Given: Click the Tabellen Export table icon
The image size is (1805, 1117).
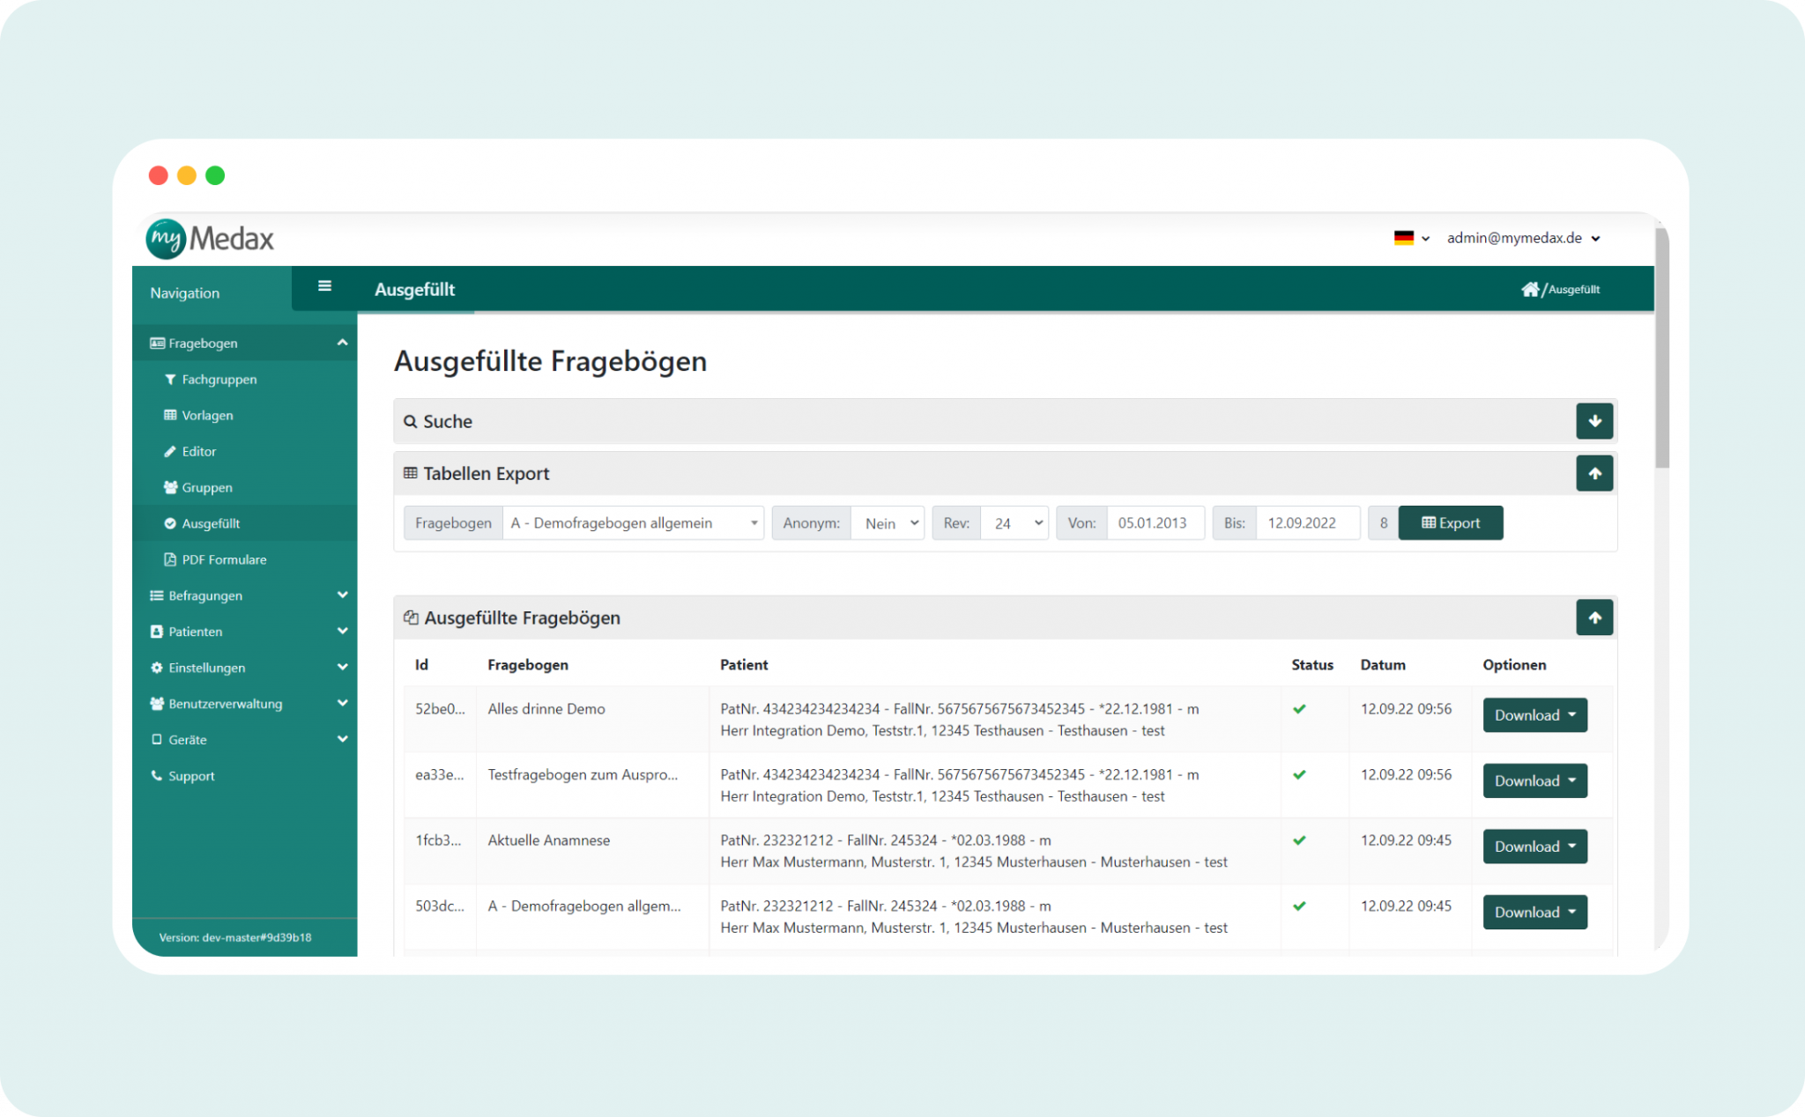Looking at the screenshot, I should [x=410, y=473].
